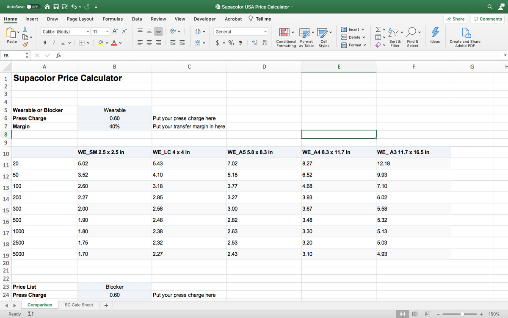Open the Ideas lightning bolt tool
Screen dimensions: 508x318
(x=434, y=32)
